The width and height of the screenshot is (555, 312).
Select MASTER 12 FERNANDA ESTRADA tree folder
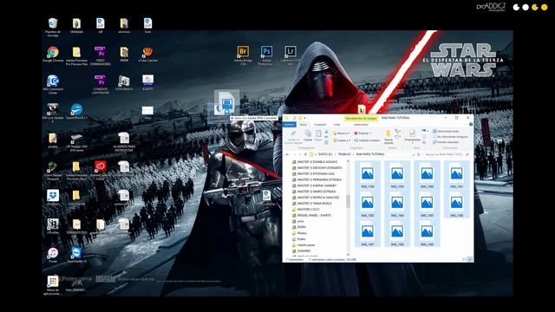(319, 179)
